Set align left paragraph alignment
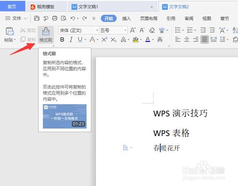This screenshot has width=238, height=186. pos(178,39)
